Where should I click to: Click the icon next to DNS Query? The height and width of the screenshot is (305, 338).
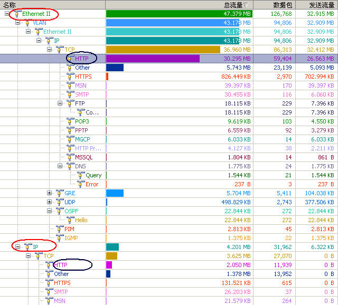[x=81, y=175]
